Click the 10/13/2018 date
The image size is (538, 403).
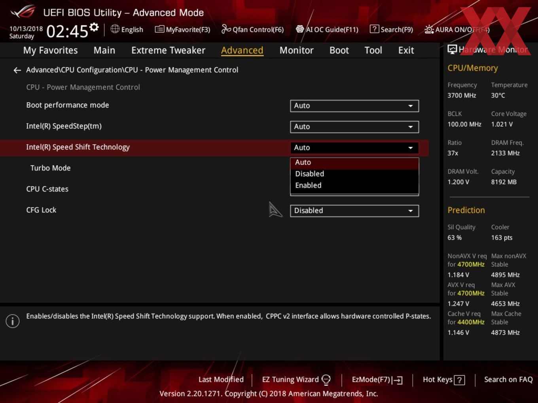(26, 28)
